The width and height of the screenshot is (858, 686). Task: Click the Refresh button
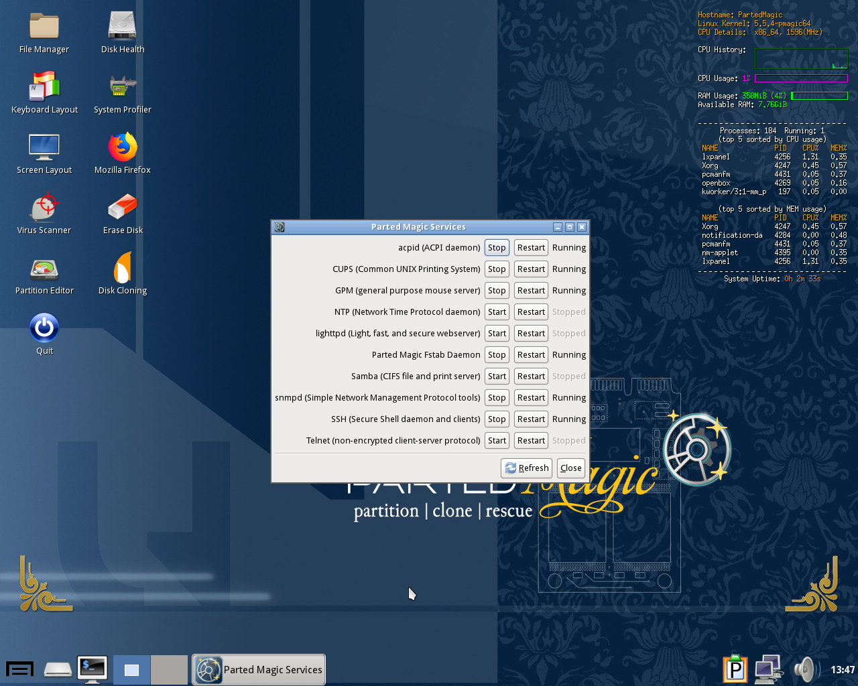point(527,468)
